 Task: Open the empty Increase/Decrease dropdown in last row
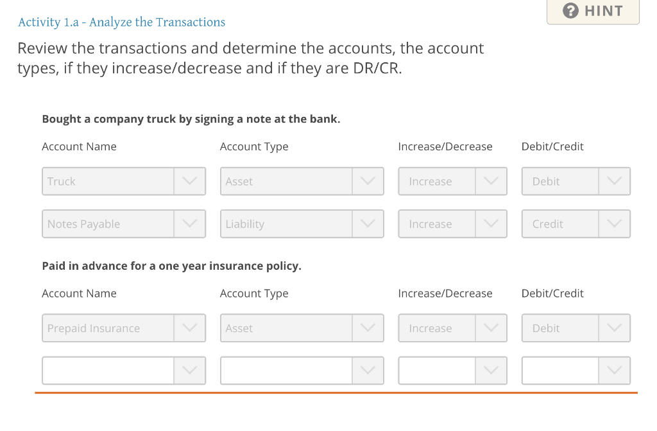[x=491, y=370]
